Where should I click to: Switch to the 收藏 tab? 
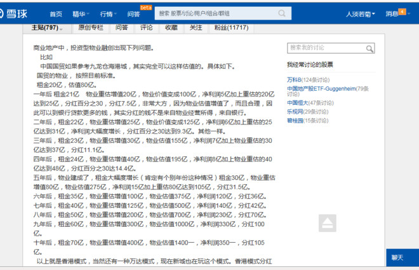[x=171, y=27]
